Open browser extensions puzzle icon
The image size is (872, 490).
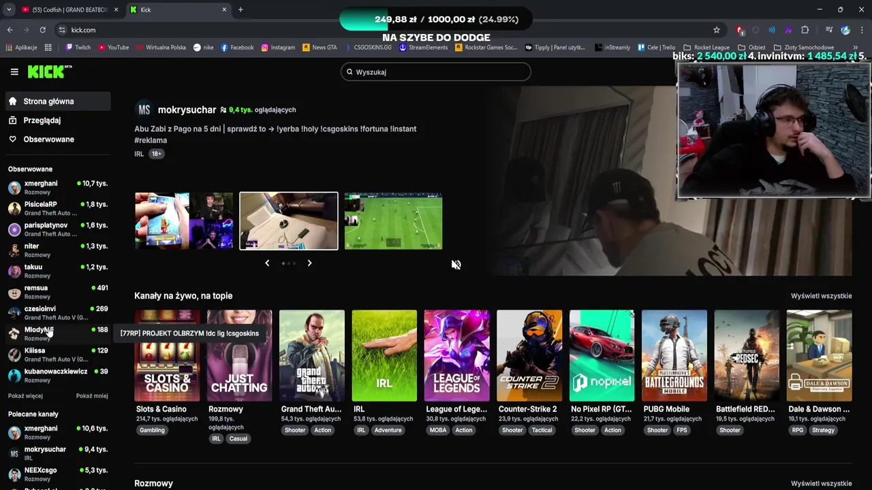[805, 30]
